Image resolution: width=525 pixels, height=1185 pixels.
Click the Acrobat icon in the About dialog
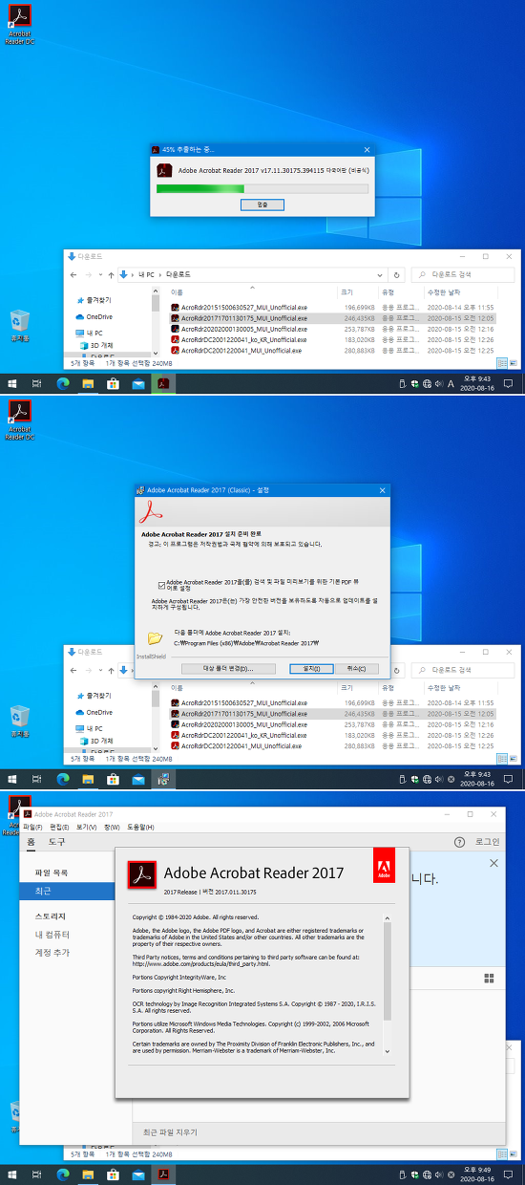pos(143,873)
